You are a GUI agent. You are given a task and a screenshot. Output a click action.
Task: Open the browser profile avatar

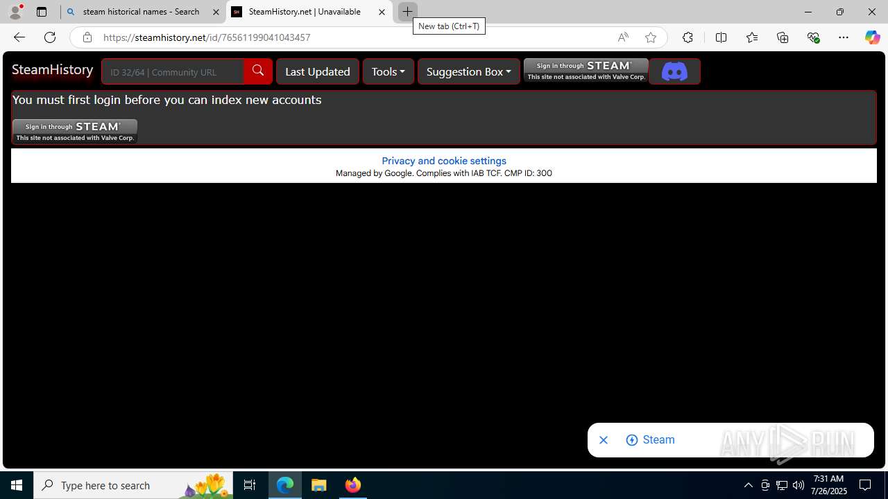click(x=15, y=12)
